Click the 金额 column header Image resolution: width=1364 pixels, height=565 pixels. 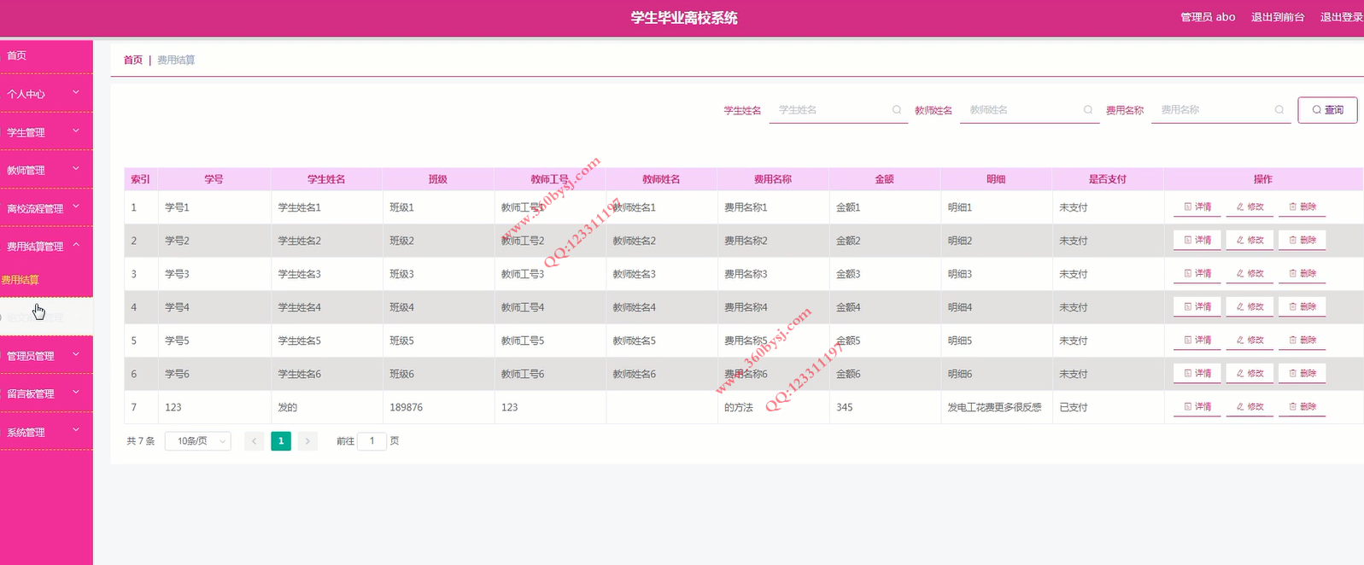[x=884, y=179]
